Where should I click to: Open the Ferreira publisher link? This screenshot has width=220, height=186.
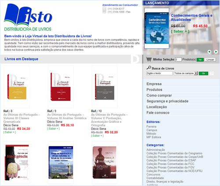click(151, 126)
